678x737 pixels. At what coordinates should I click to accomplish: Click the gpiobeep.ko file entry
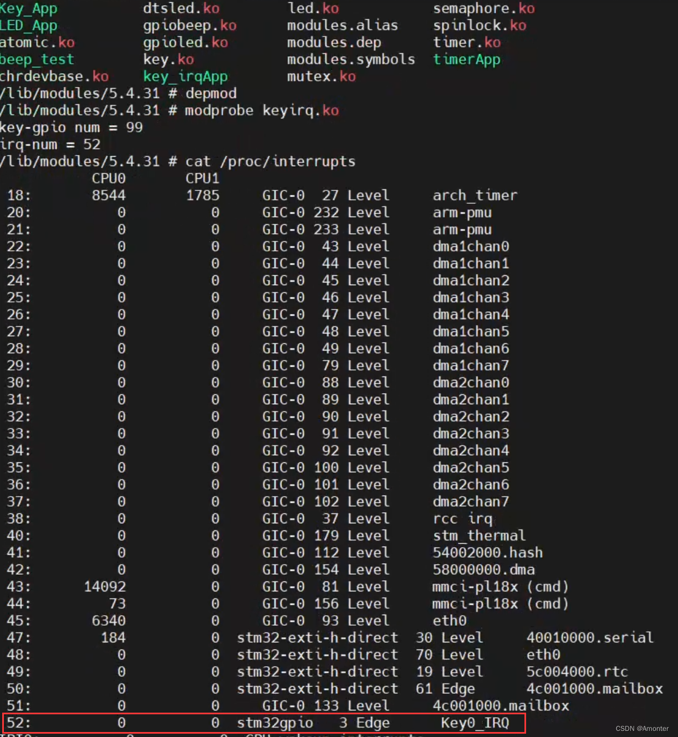pyautogui.click(x=191, y=25)
